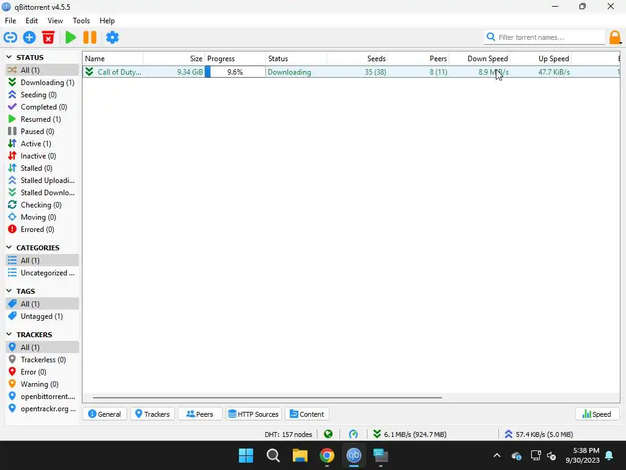Viewport: 626px width, 470px height.
Task: Toggle alternative speed limits speedometer icon
Action: [353, 434]
